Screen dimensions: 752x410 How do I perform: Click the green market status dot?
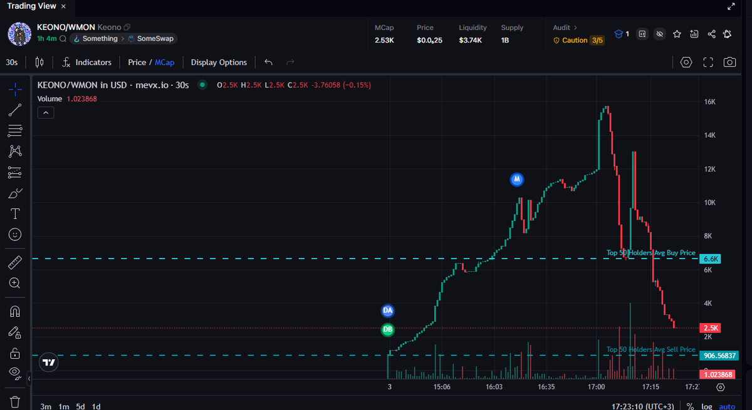[x=202, y=85]
